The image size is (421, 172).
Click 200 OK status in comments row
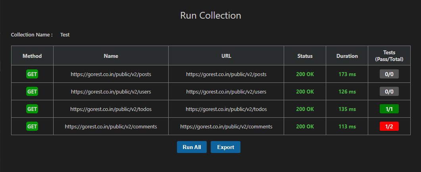(305, 126)
